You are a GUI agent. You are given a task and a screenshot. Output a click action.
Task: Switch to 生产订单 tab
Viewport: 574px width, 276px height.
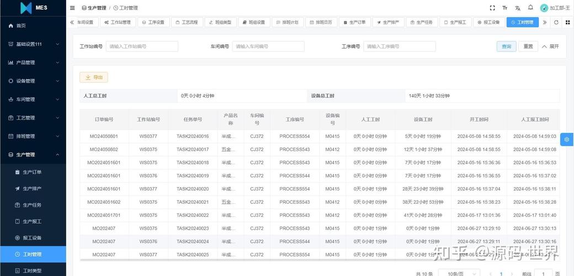tap(355, 22)
